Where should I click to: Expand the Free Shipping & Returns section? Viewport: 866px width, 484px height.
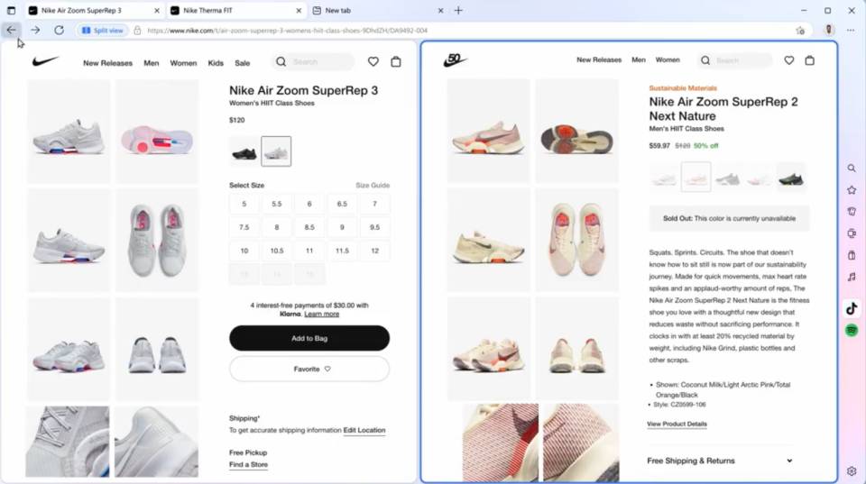pyautogui.click(x=721, y=461)
